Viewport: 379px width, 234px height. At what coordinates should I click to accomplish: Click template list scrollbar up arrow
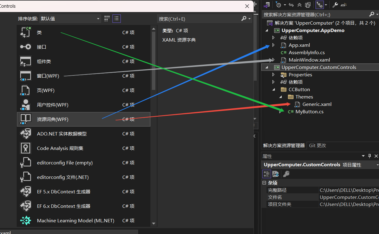pyautogui.click(x=154, y=29)
